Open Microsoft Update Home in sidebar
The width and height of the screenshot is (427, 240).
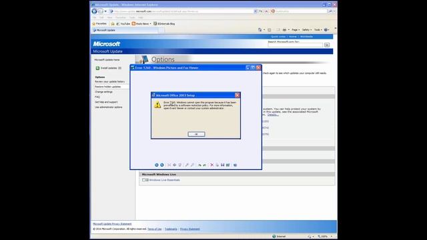pos(107,59)
